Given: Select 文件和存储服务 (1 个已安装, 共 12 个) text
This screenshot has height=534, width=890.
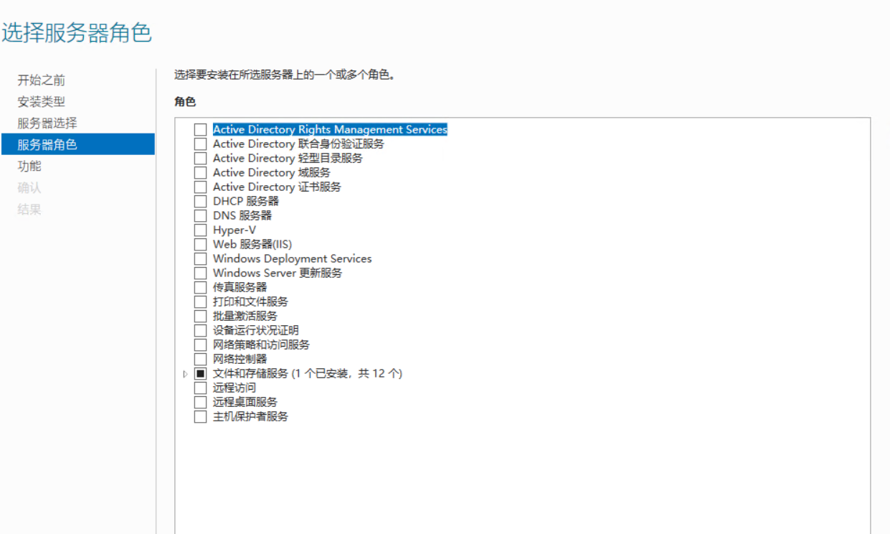Looking at the screenshot, I should point(308,374).
